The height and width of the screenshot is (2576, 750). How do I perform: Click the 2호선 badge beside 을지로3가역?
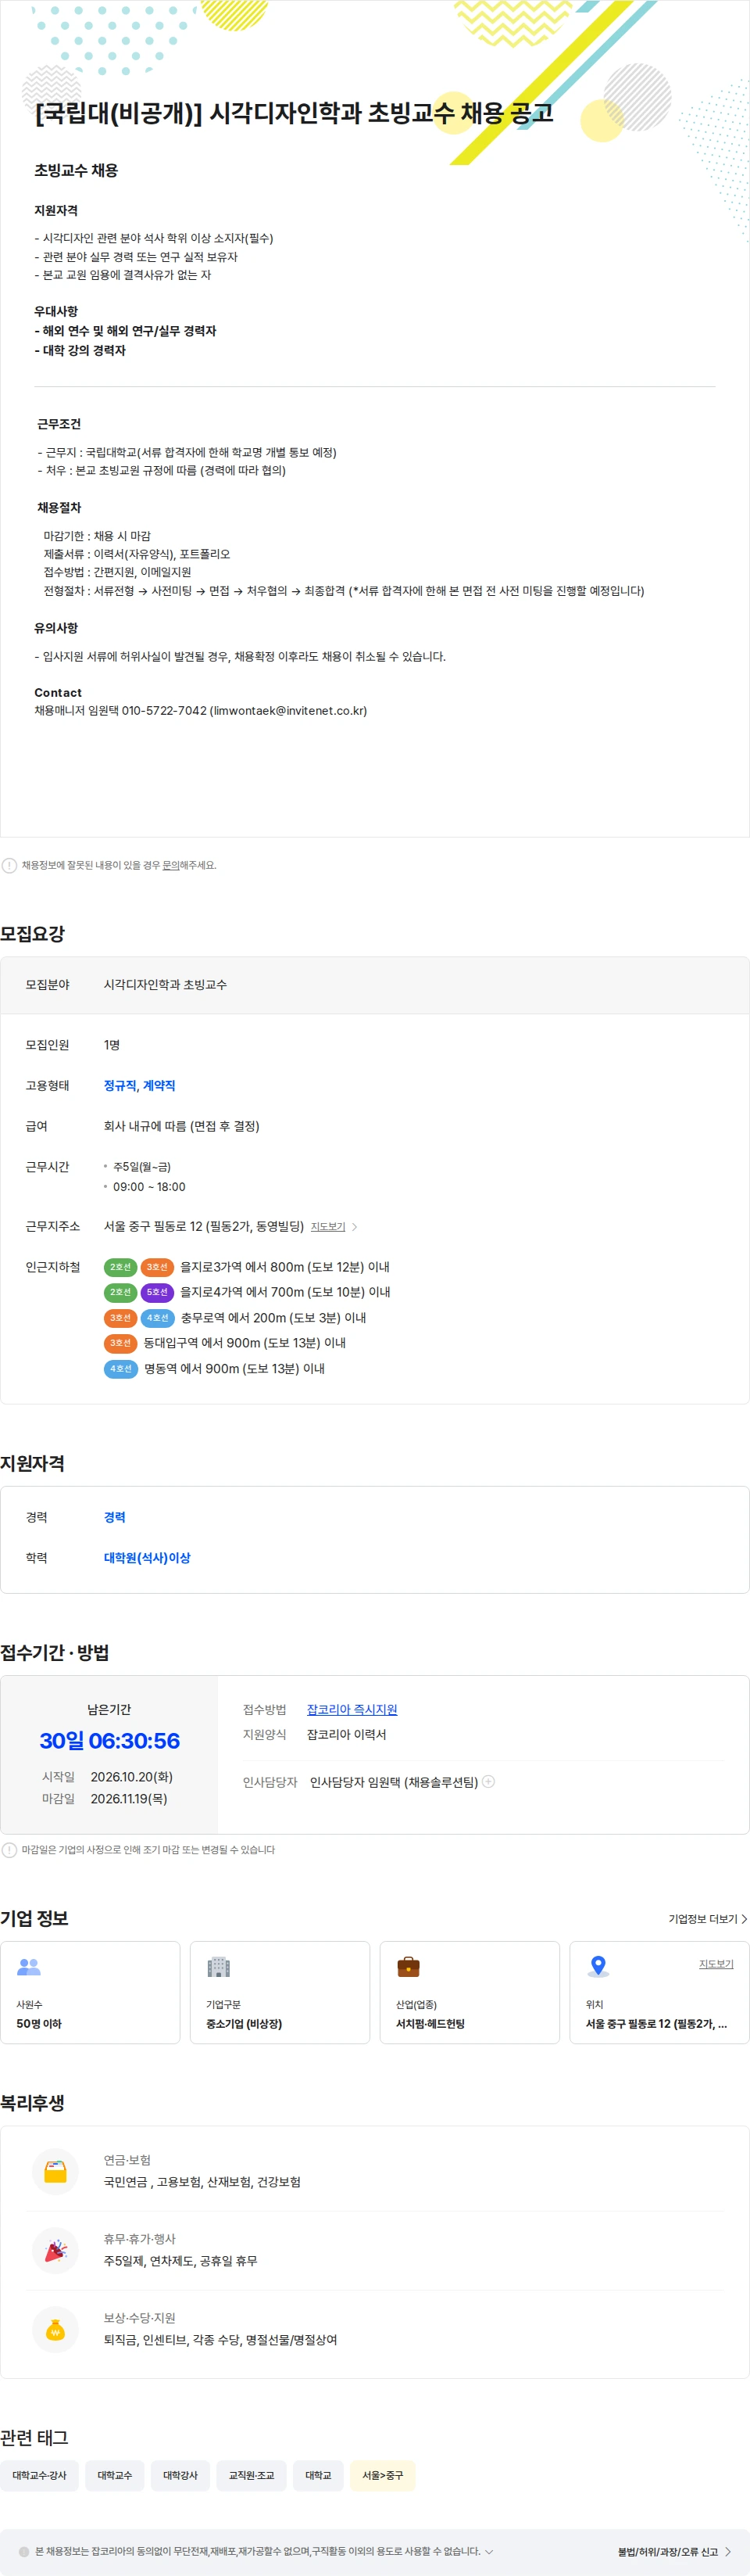coord(121,1267)
